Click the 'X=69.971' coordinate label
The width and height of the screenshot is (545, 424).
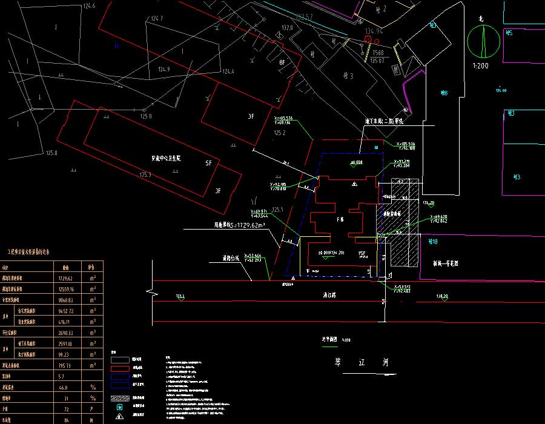click(x=259, y=211)
